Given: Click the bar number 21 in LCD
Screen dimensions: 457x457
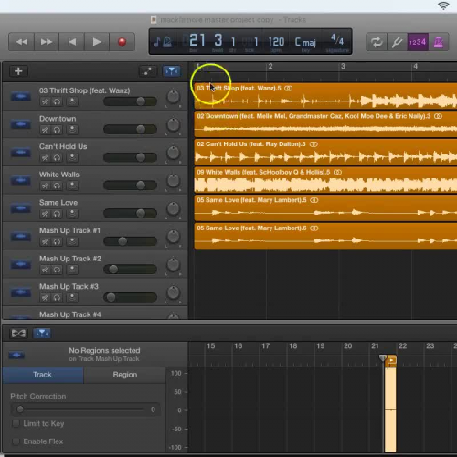Looking at the screenshot, I should point(197,40).
